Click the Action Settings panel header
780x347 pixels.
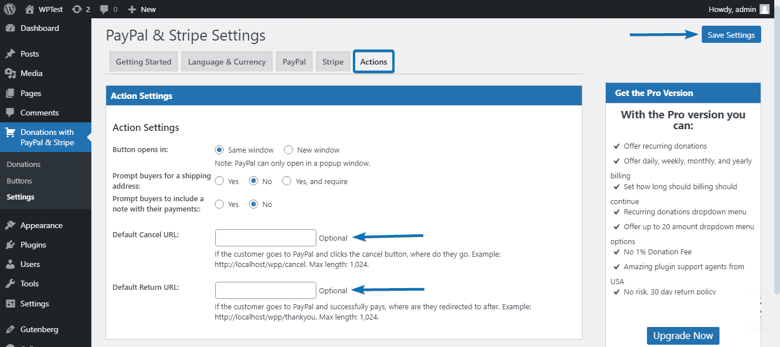pyautogui.click(x=344, y=96)
